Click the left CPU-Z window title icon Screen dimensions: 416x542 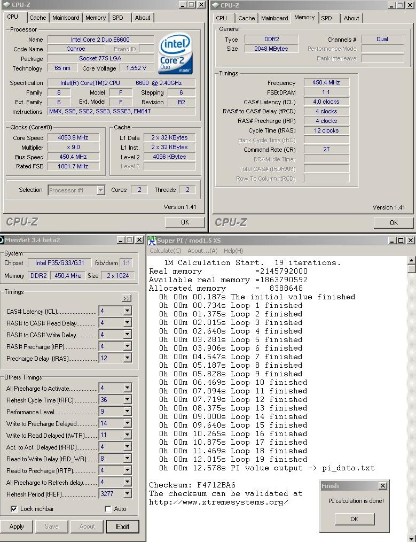tap(7, 5)
